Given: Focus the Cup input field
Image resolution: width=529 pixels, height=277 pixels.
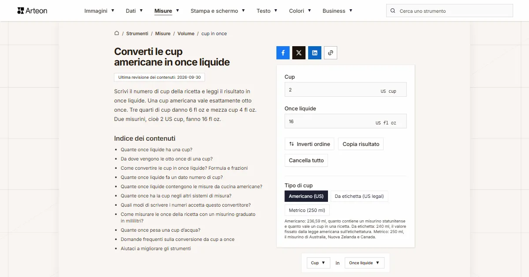Looking at the screenshot, I should tap(346, 90).
